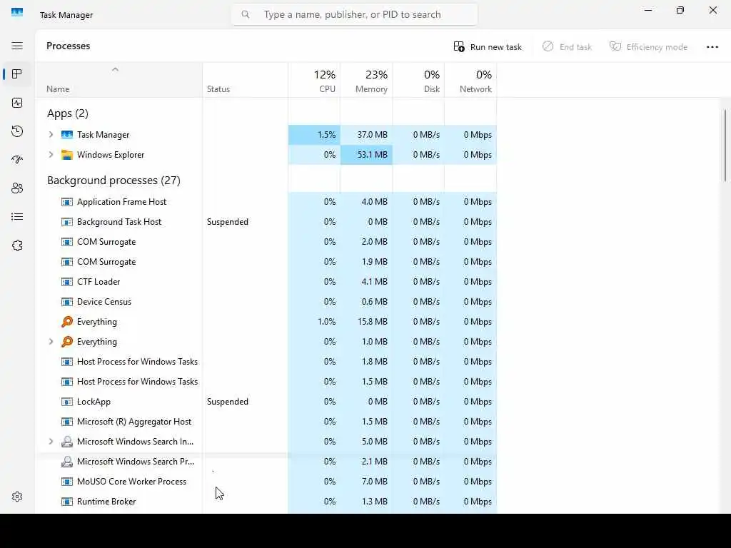Click the 53.1 MB memory cell
Viewport: 731px width, 548px height.
pyautogui.click(x=366, y=155)
